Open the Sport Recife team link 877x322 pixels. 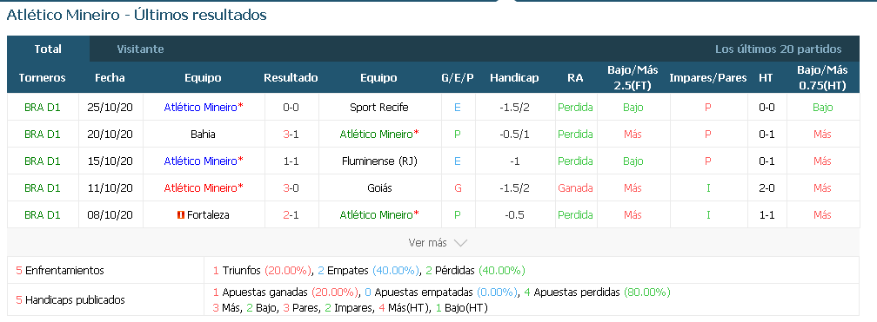coord(379,107)
